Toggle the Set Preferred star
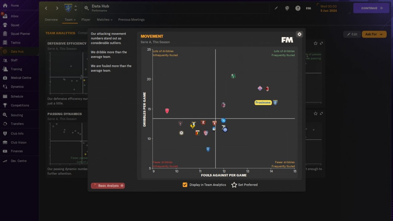393x221 pixels. tap(234, 185)
